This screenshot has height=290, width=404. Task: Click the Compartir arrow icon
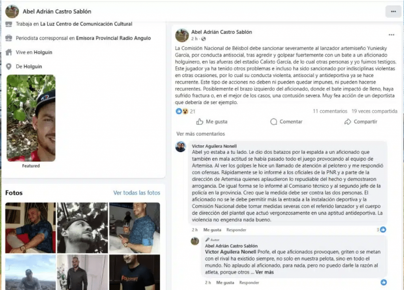348,122
